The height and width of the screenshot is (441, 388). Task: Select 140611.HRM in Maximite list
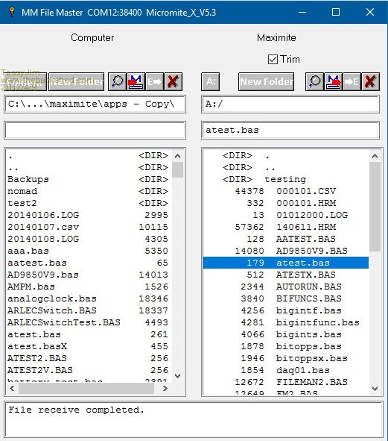[x=286, y=227]
